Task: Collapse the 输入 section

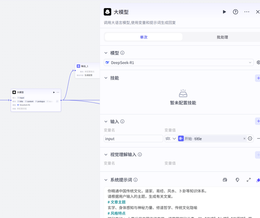Action: tap(106, 122)
